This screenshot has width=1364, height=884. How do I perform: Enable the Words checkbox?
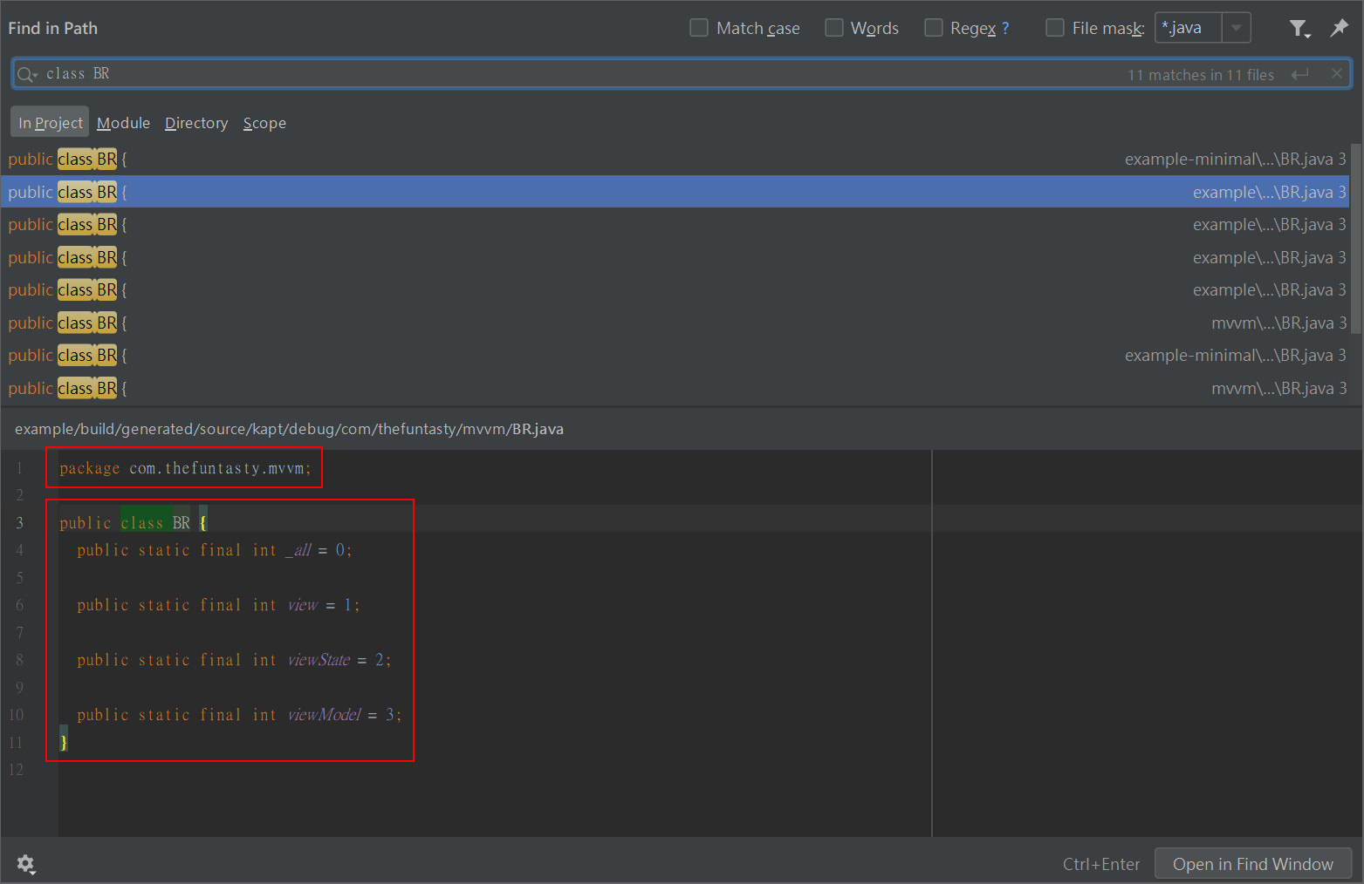833,27
